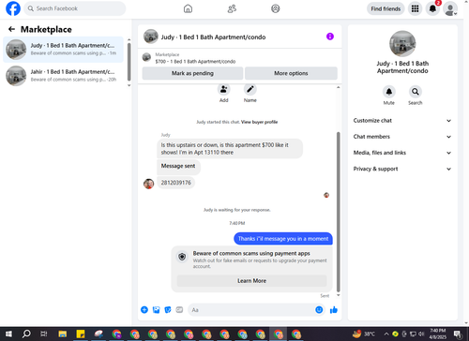This screenshot has width=469, height=341.
Task: Expand Customize chat section
Action: pos(402,121)
